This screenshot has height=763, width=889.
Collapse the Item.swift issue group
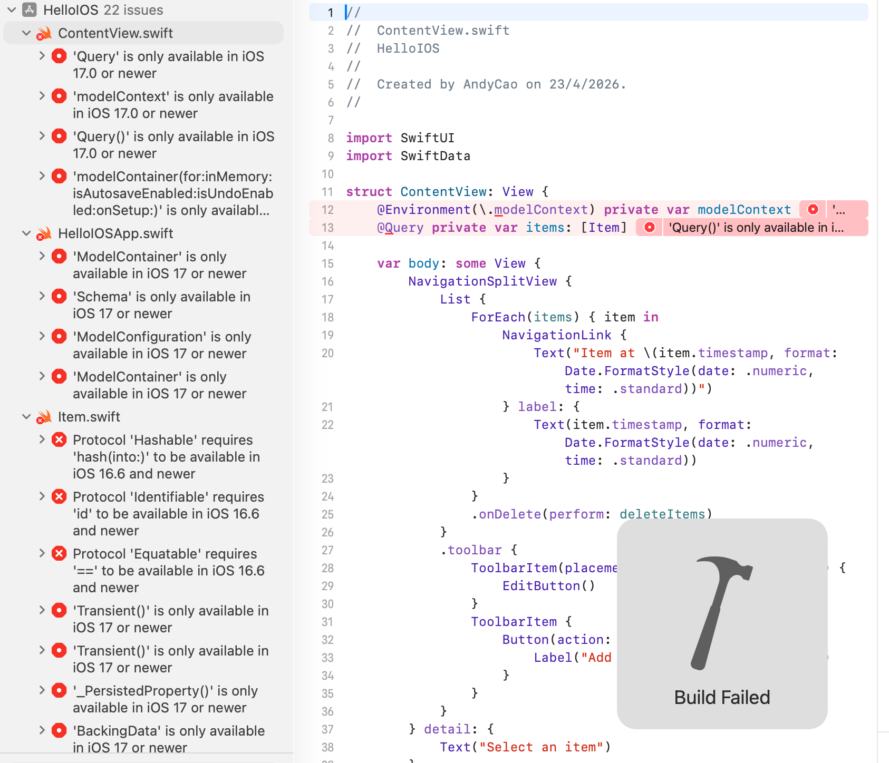coord(26,417)
